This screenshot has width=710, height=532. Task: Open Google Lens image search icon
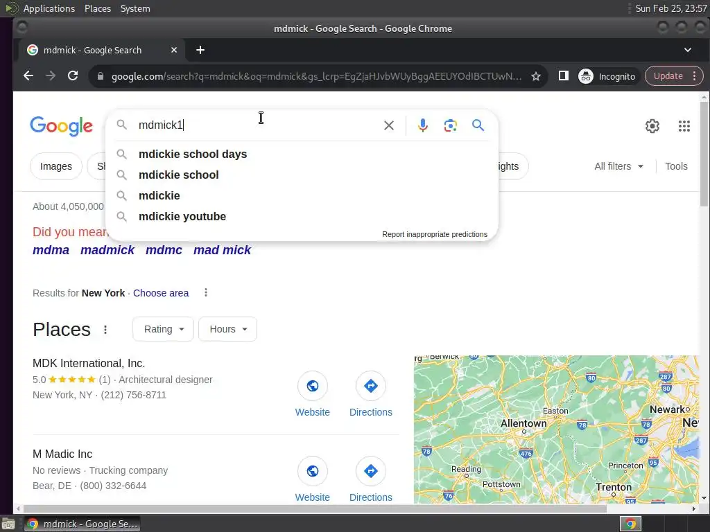450,125
